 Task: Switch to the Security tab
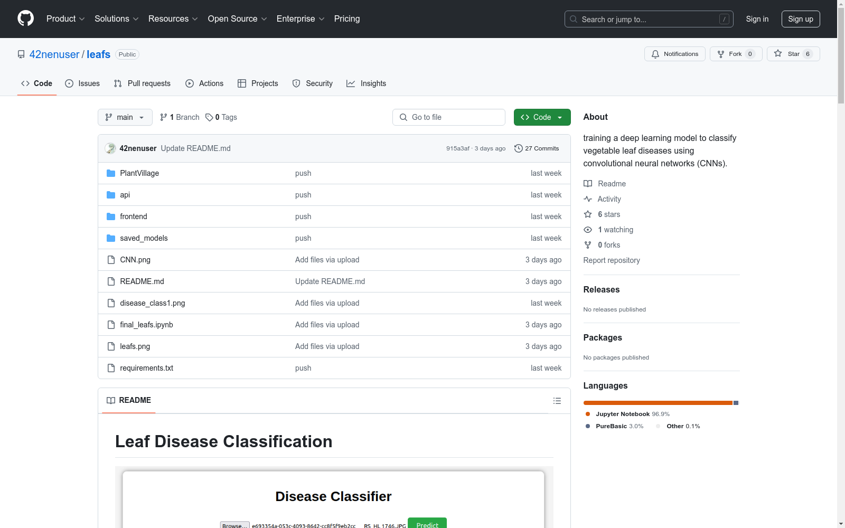313,83
